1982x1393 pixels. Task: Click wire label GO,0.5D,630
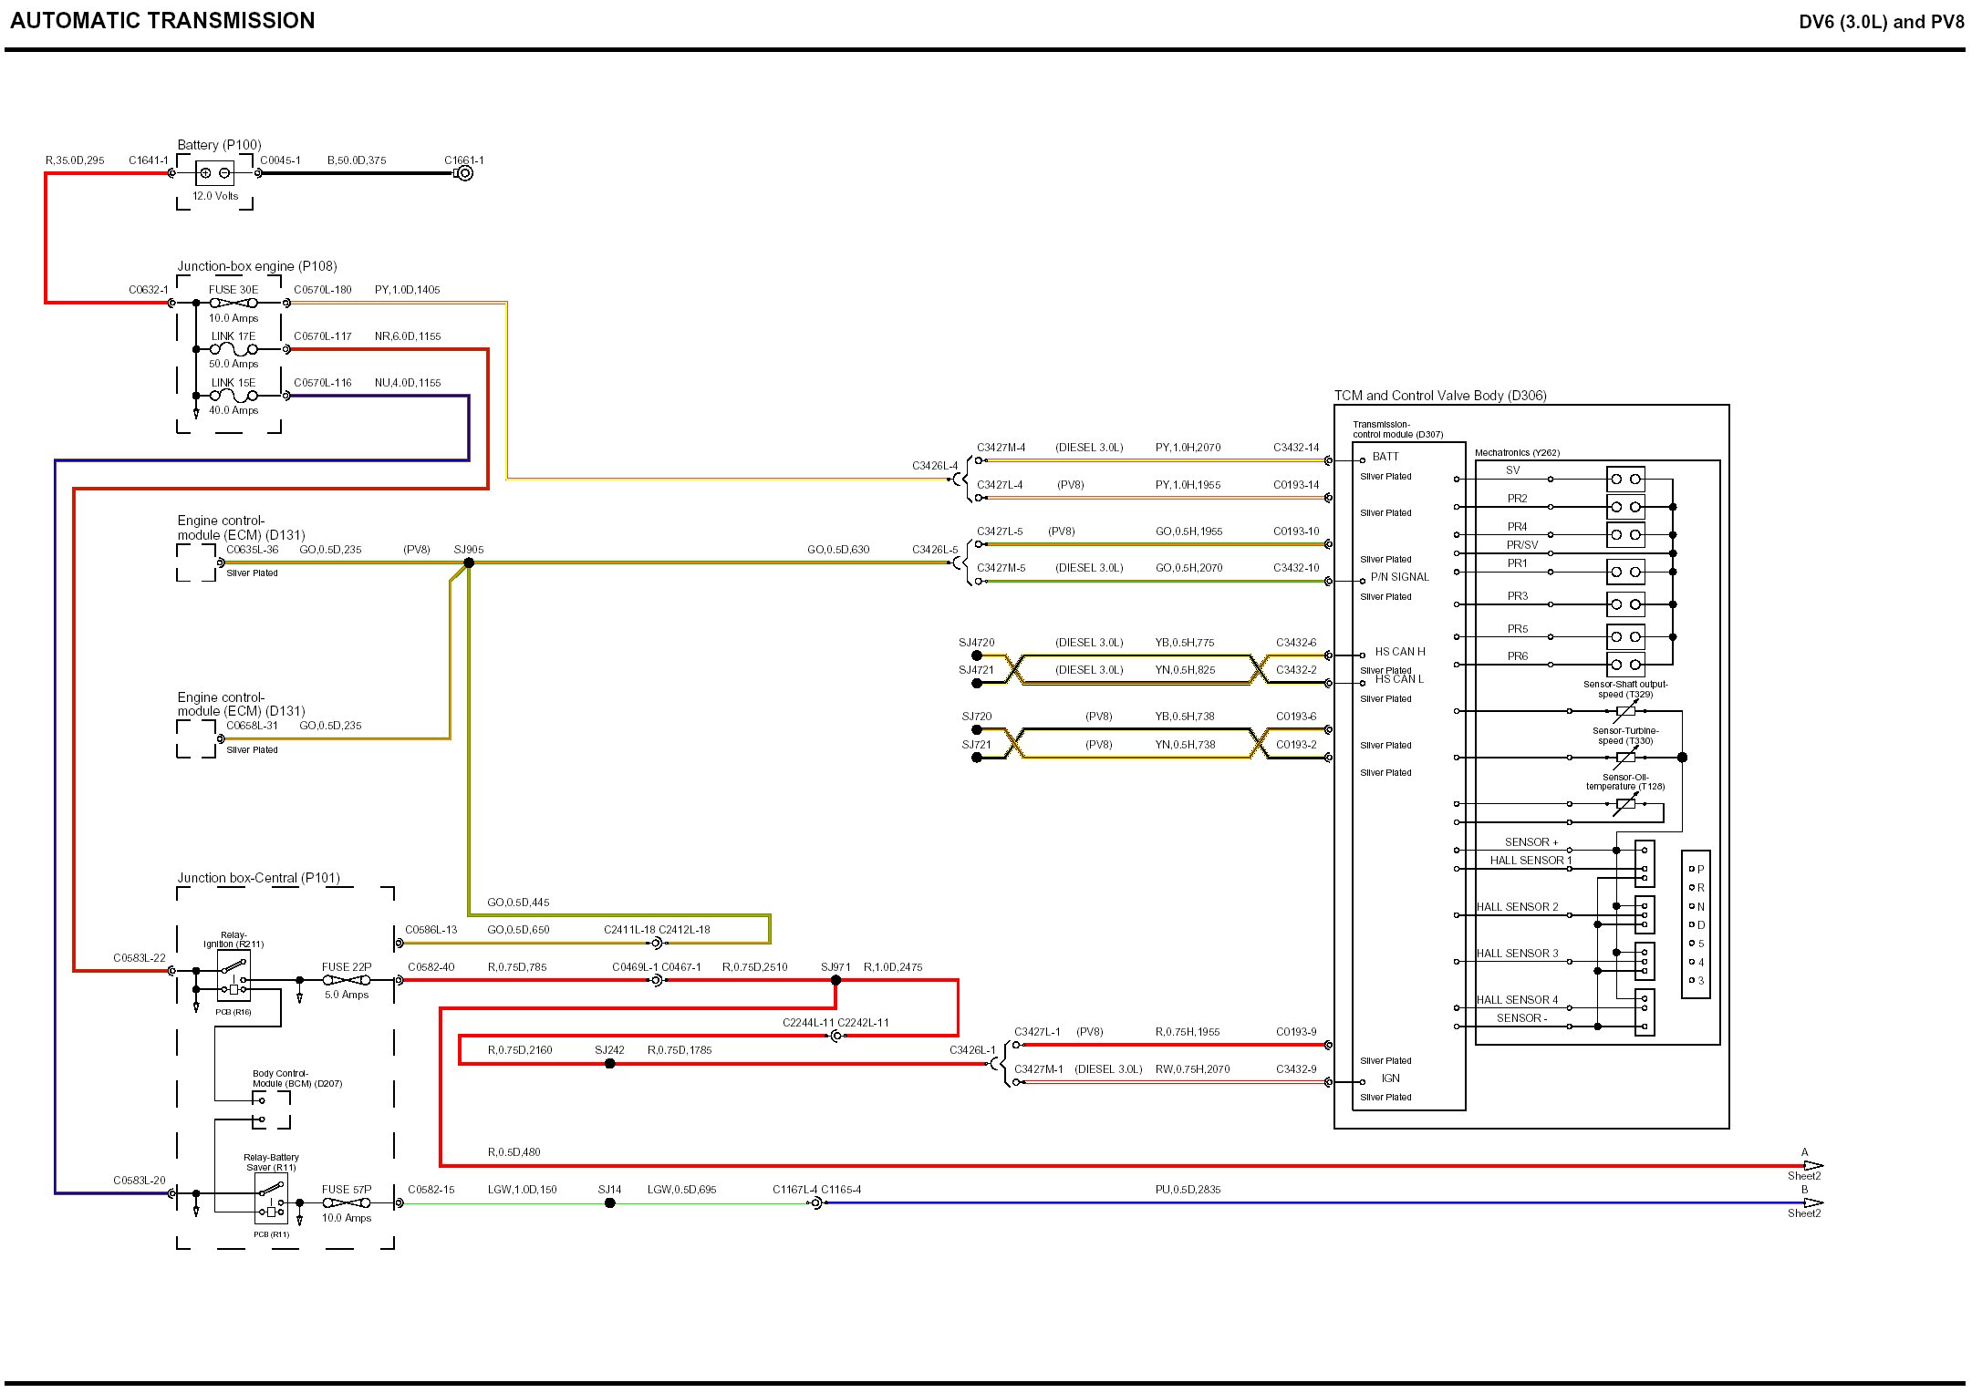[x=838, y=550]
